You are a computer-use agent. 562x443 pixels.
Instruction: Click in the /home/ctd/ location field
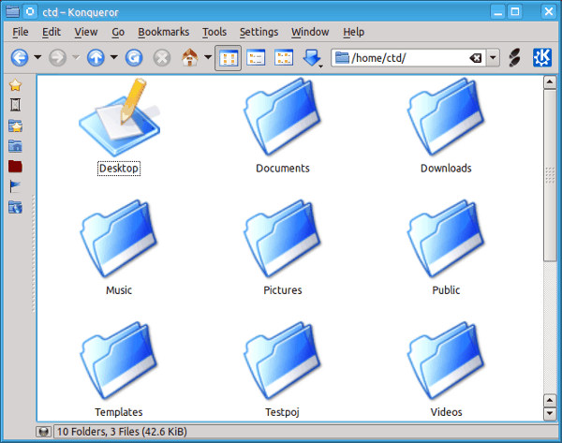coord(403,58)
